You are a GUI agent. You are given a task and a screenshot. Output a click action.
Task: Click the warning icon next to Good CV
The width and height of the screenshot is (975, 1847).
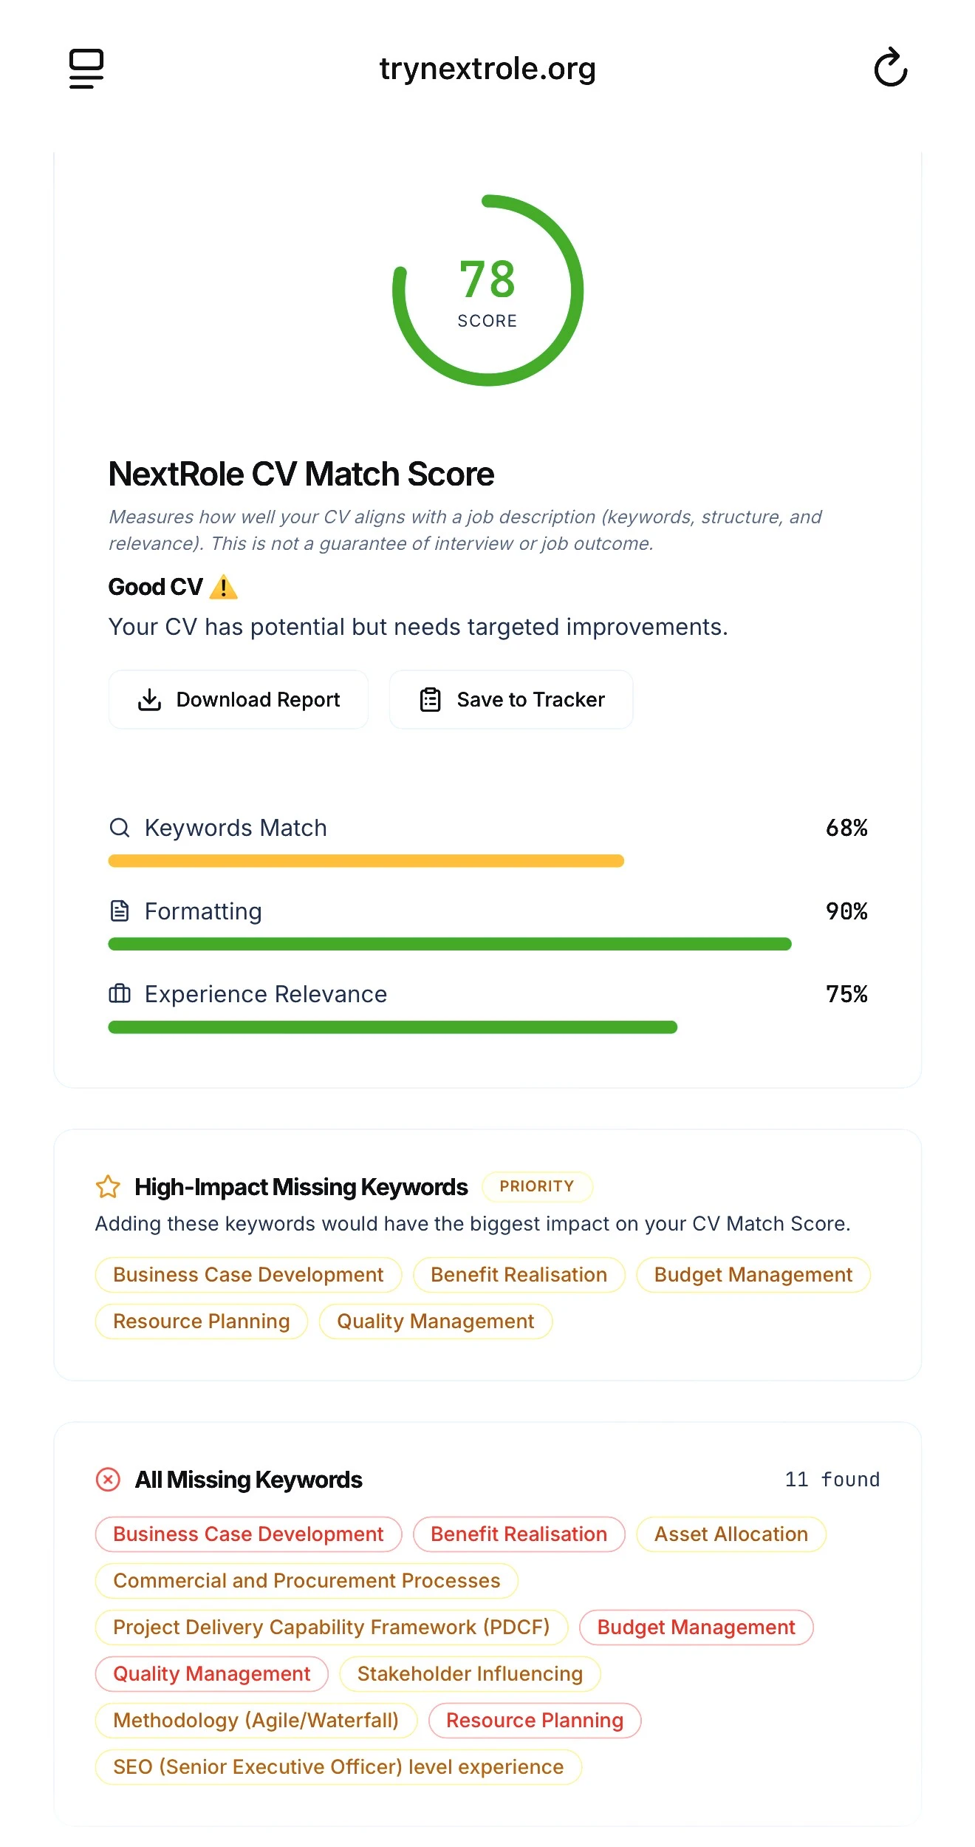[223, 587]
